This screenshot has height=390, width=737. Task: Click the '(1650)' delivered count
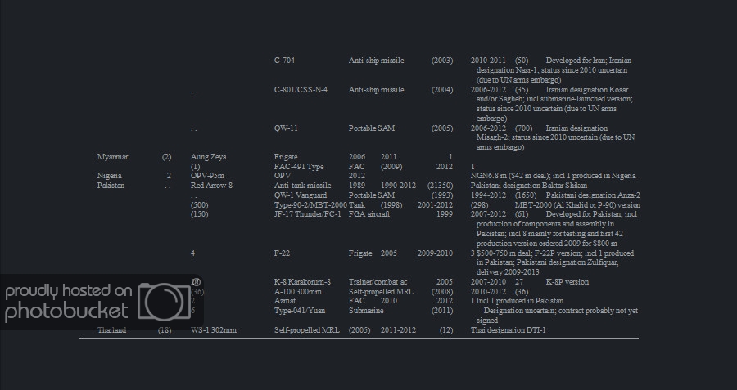526,195
